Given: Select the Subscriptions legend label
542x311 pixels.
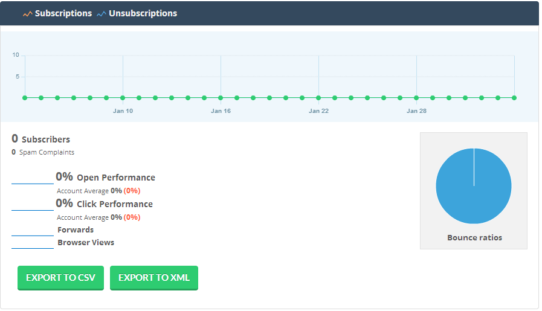Looking at the screenshot, I should [x=63, y=13].
